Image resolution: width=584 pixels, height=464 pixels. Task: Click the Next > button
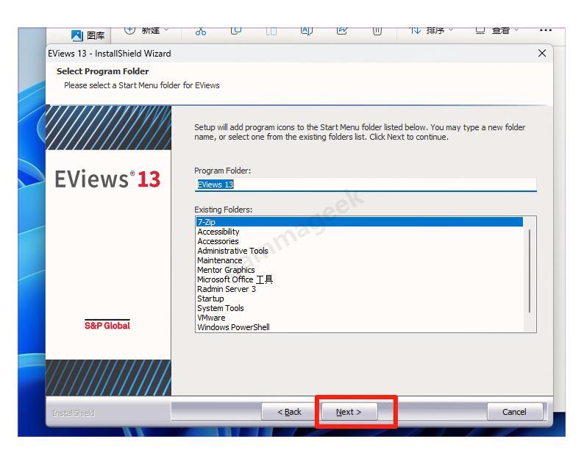[x=349, y=412]
